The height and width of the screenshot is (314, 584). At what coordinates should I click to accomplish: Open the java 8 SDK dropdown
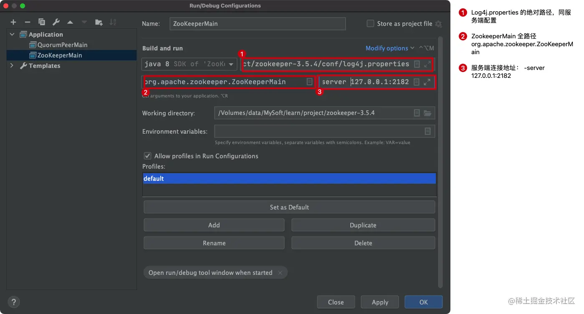[x=190, y=64]
